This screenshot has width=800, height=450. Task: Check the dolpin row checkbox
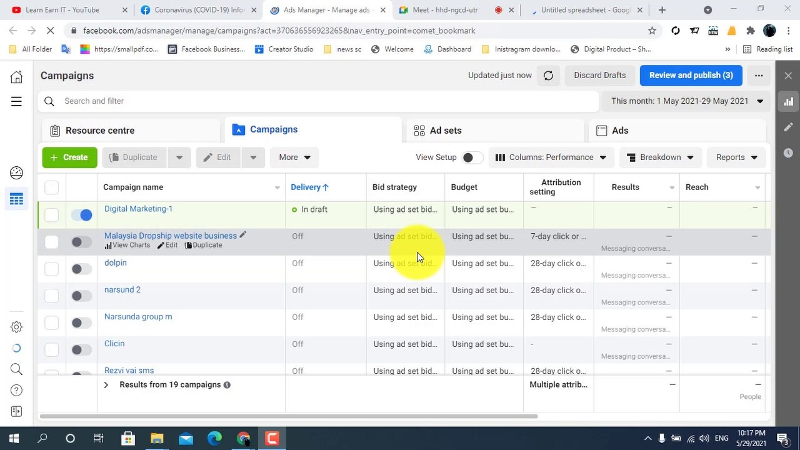tap(52, 269)
